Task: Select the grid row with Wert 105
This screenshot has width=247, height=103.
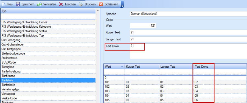Action: [x=175, y=100]
